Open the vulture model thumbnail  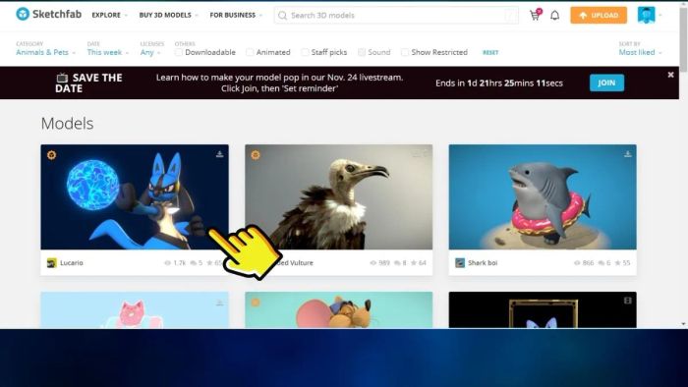click(339, 196)
